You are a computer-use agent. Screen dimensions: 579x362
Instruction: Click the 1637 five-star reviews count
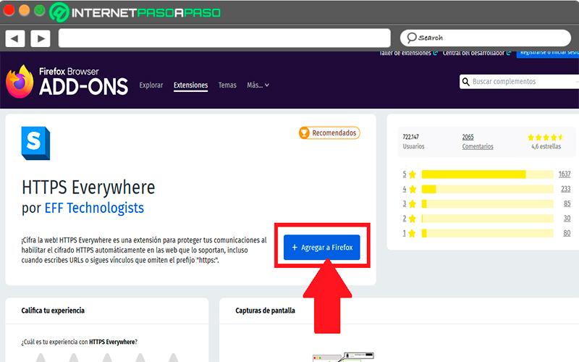(565, 174)
